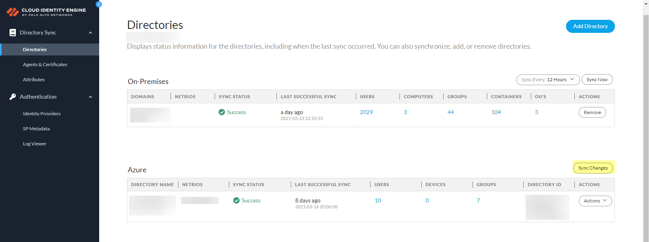The height and width of the screenshot is (242, 649).
Task: Click the highlighted Sync Changes button
Action: point(593,168)
